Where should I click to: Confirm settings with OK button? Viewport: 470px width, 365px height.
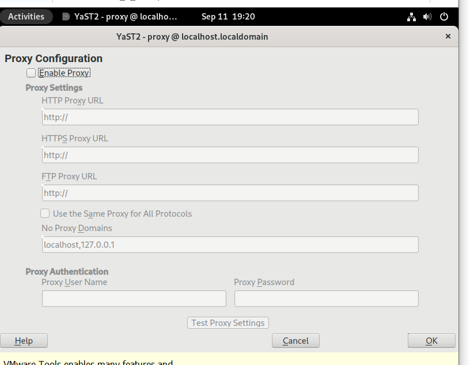pos(431,341)
